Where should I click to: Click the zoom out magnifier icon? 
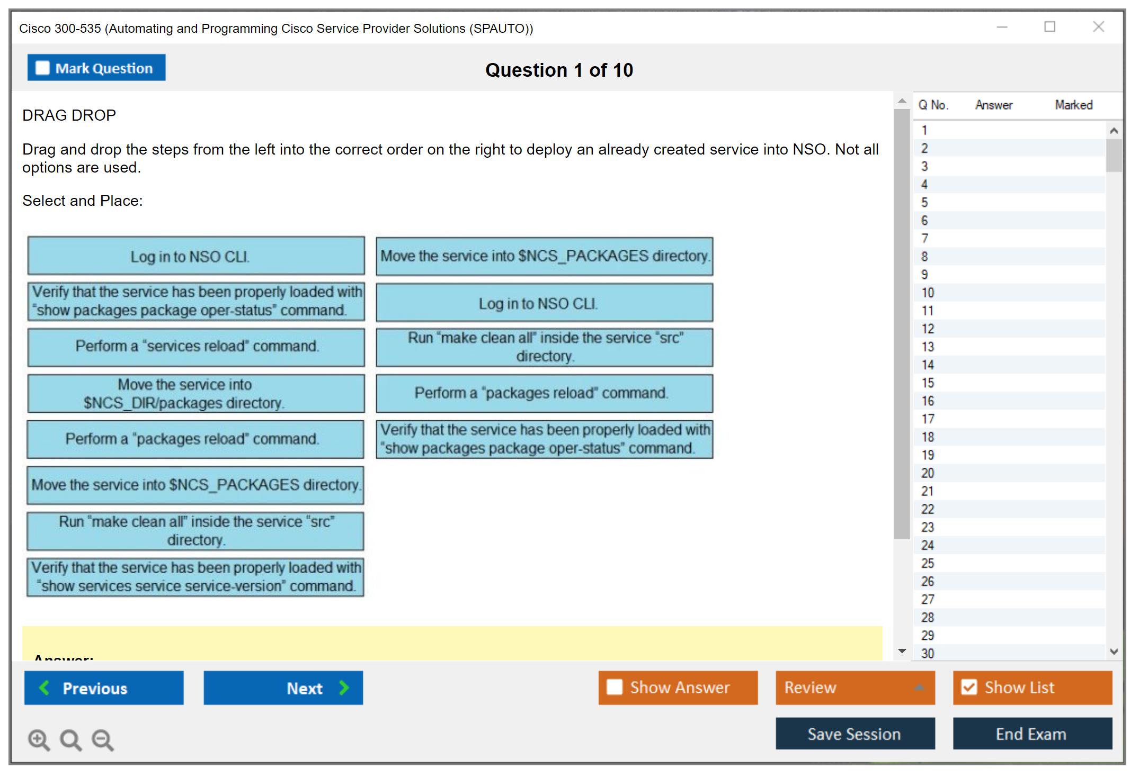[x=103, y=740]
